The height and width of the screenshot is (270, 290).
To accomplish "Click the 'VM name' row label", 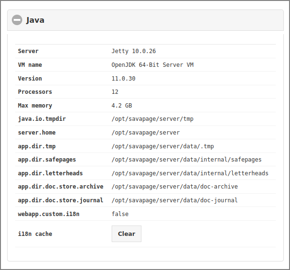I will click(30, 65).
